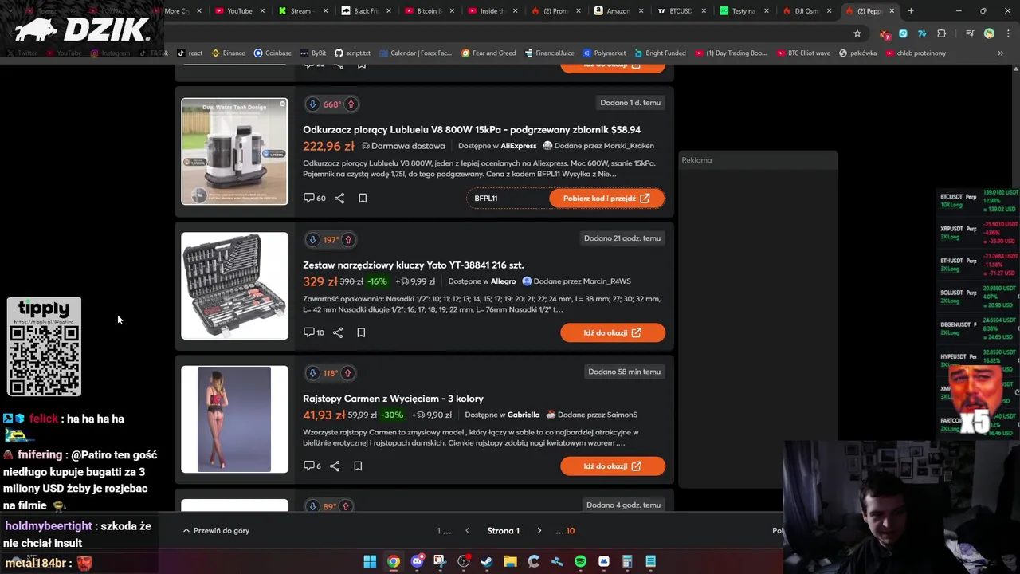Open the 10 comments on Yato deal
This screenshot has height=574, width=1020.
point(313,332)
